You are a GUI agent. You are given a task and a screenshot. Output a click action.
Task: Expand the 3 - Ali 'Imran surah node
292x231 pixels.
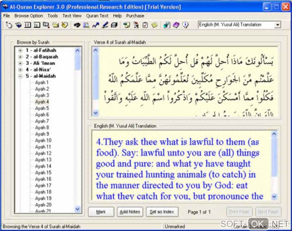point(20,63)
